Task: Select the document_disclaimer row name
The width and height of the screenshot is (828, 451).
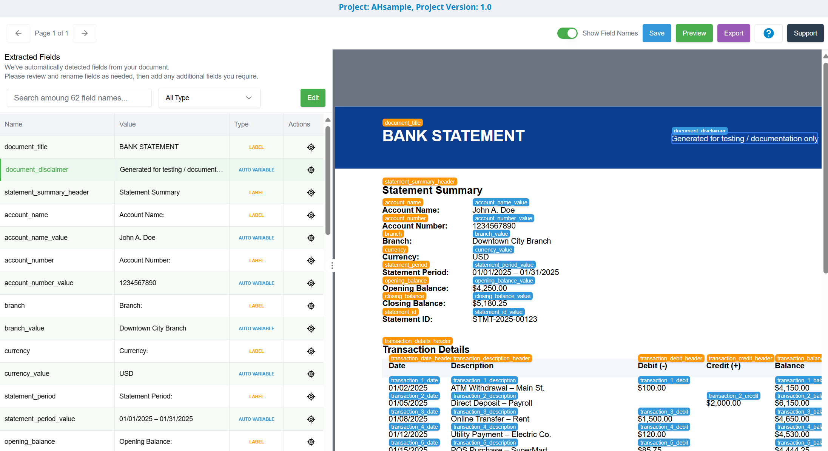Action: [37, 170]
